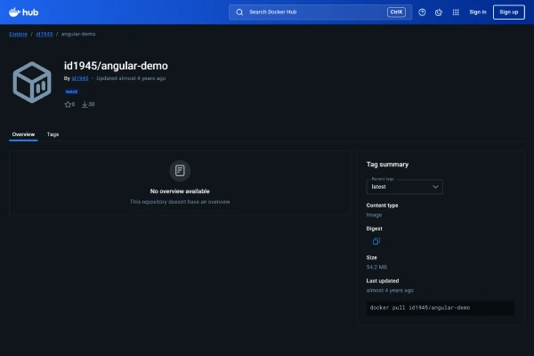Copy the digest using the copy icon
This screenshot has width=534, height=356.
coord(376,241)
